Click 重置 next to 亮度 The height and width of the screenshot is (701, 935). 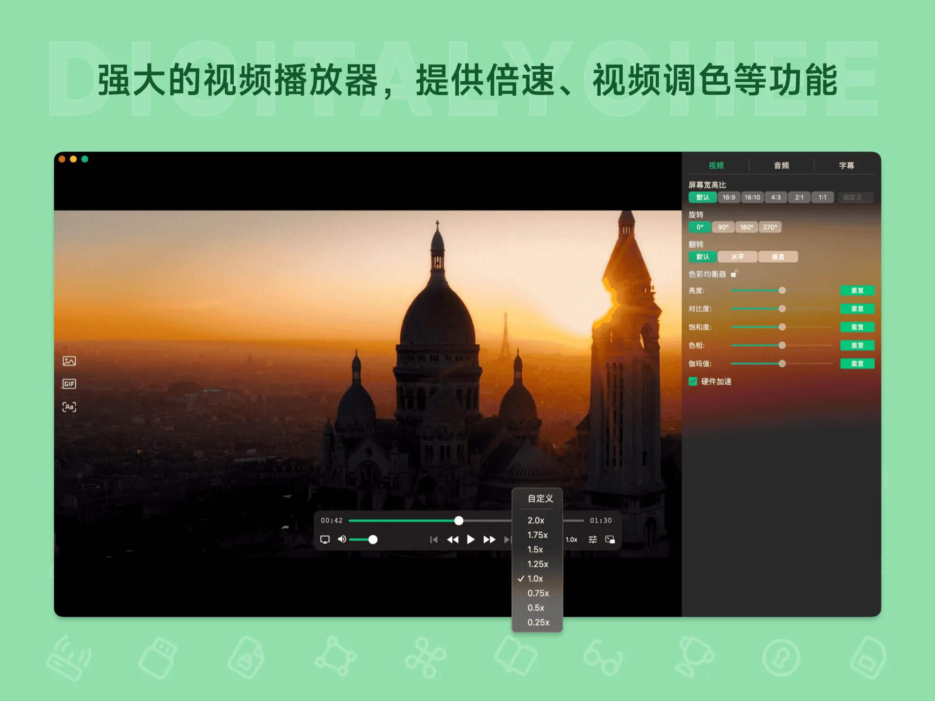(857, 290)
